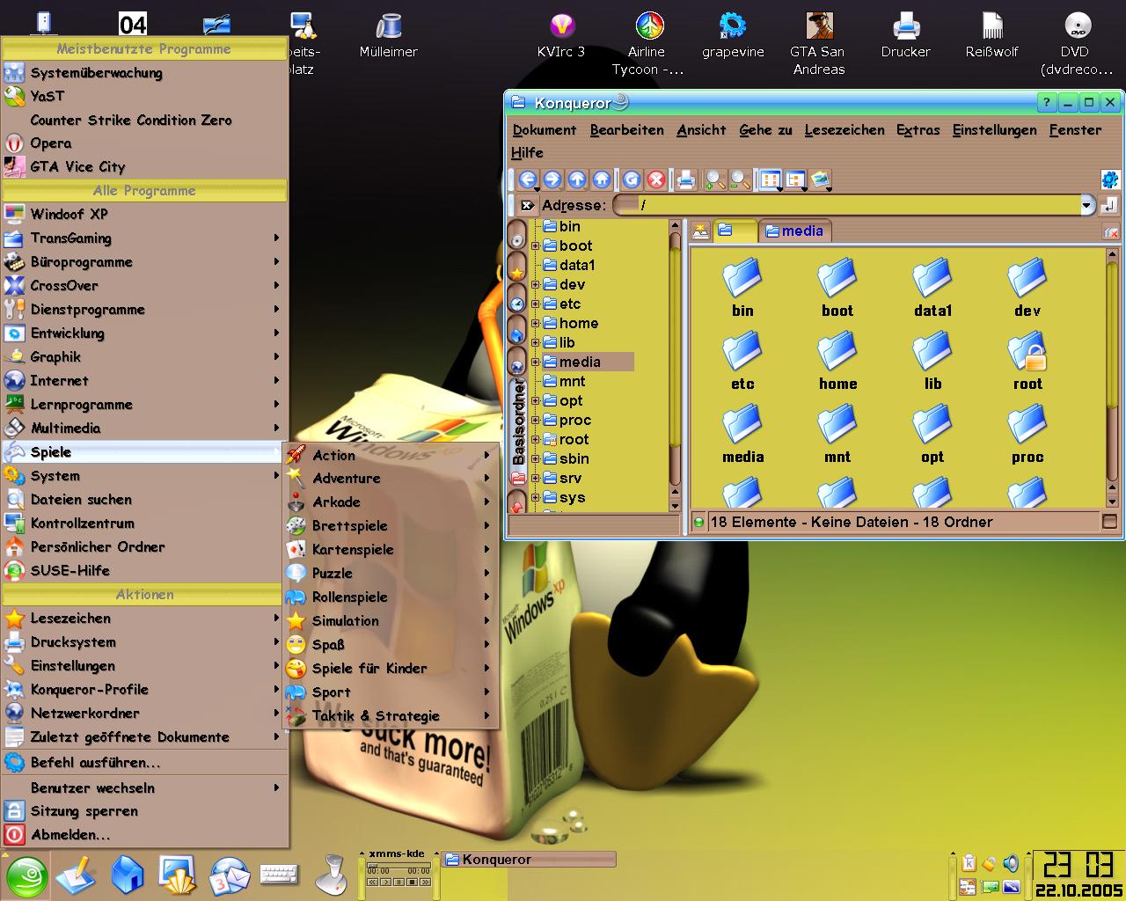Click the volume speaker tray icon

tap(1011, 863)
